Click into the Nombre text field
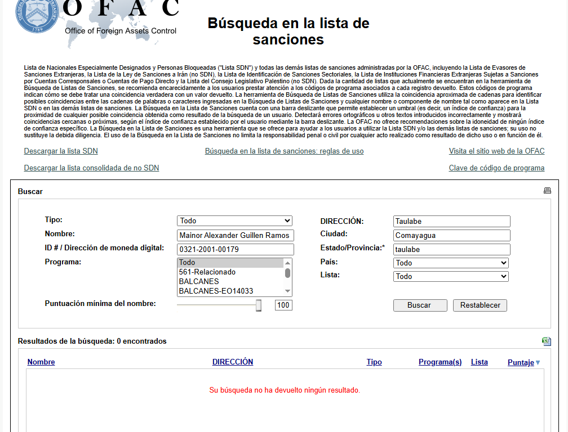 point(236,236)
